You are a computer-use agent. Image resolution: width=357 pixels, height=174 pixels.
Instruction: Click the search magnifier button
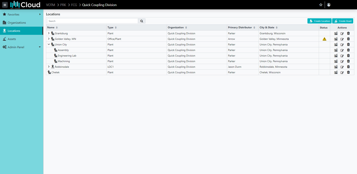tap(142, 21)
